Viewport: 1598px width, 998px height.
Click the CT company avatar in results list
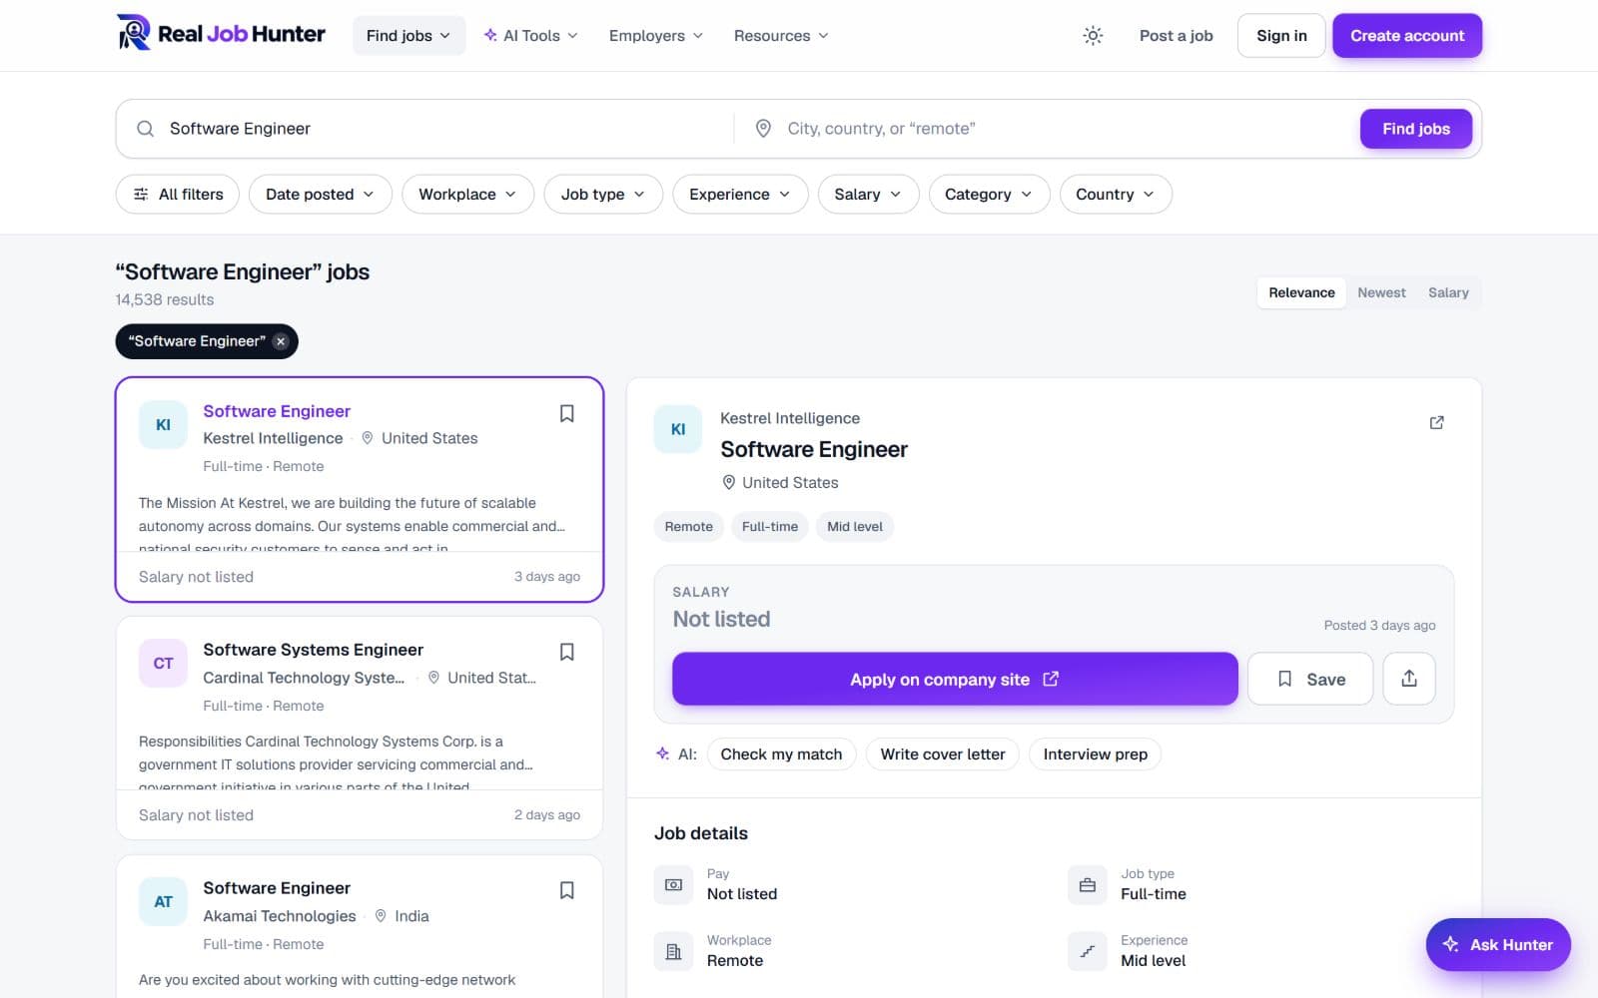pos(163,664)
